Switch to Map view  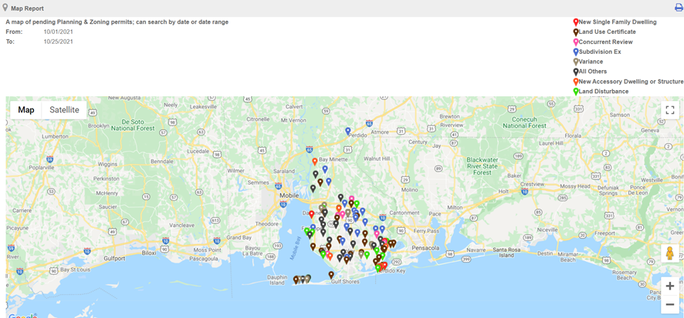click(26, 110)
